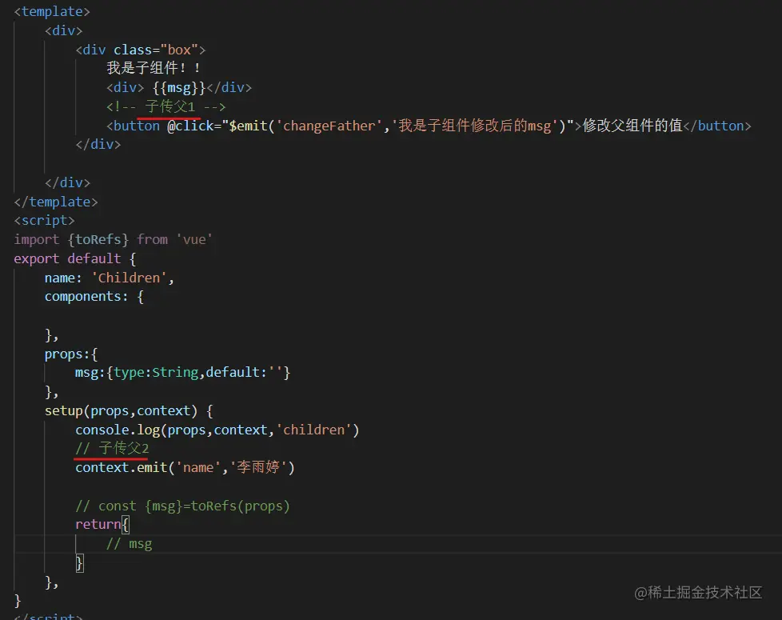
Task: Click the type:String declaration
Action: coord(156,373)
